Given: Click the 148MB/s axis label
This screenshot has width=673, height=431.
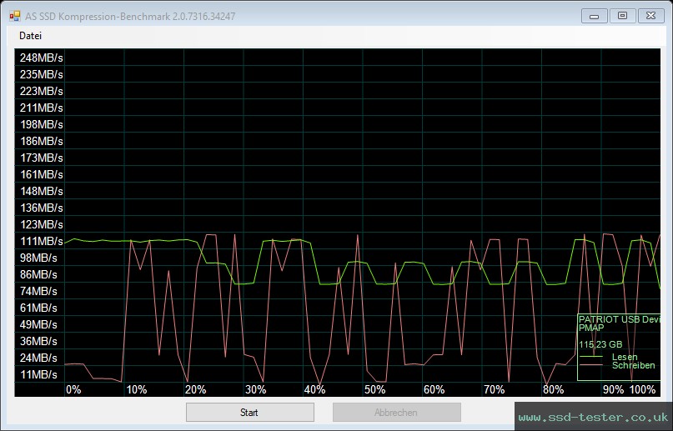Looking at the screenshot, I should pos(41,191).
